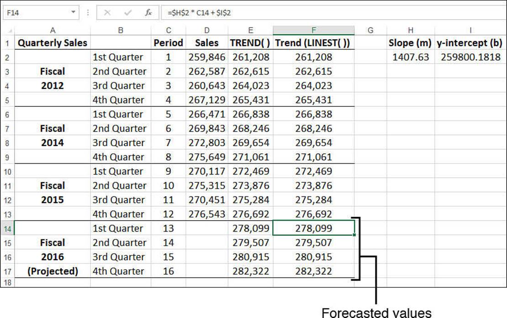The image size is (507, 318).
Task: Select the forecast value 282,322 in column F
Action: coord(314,271)
